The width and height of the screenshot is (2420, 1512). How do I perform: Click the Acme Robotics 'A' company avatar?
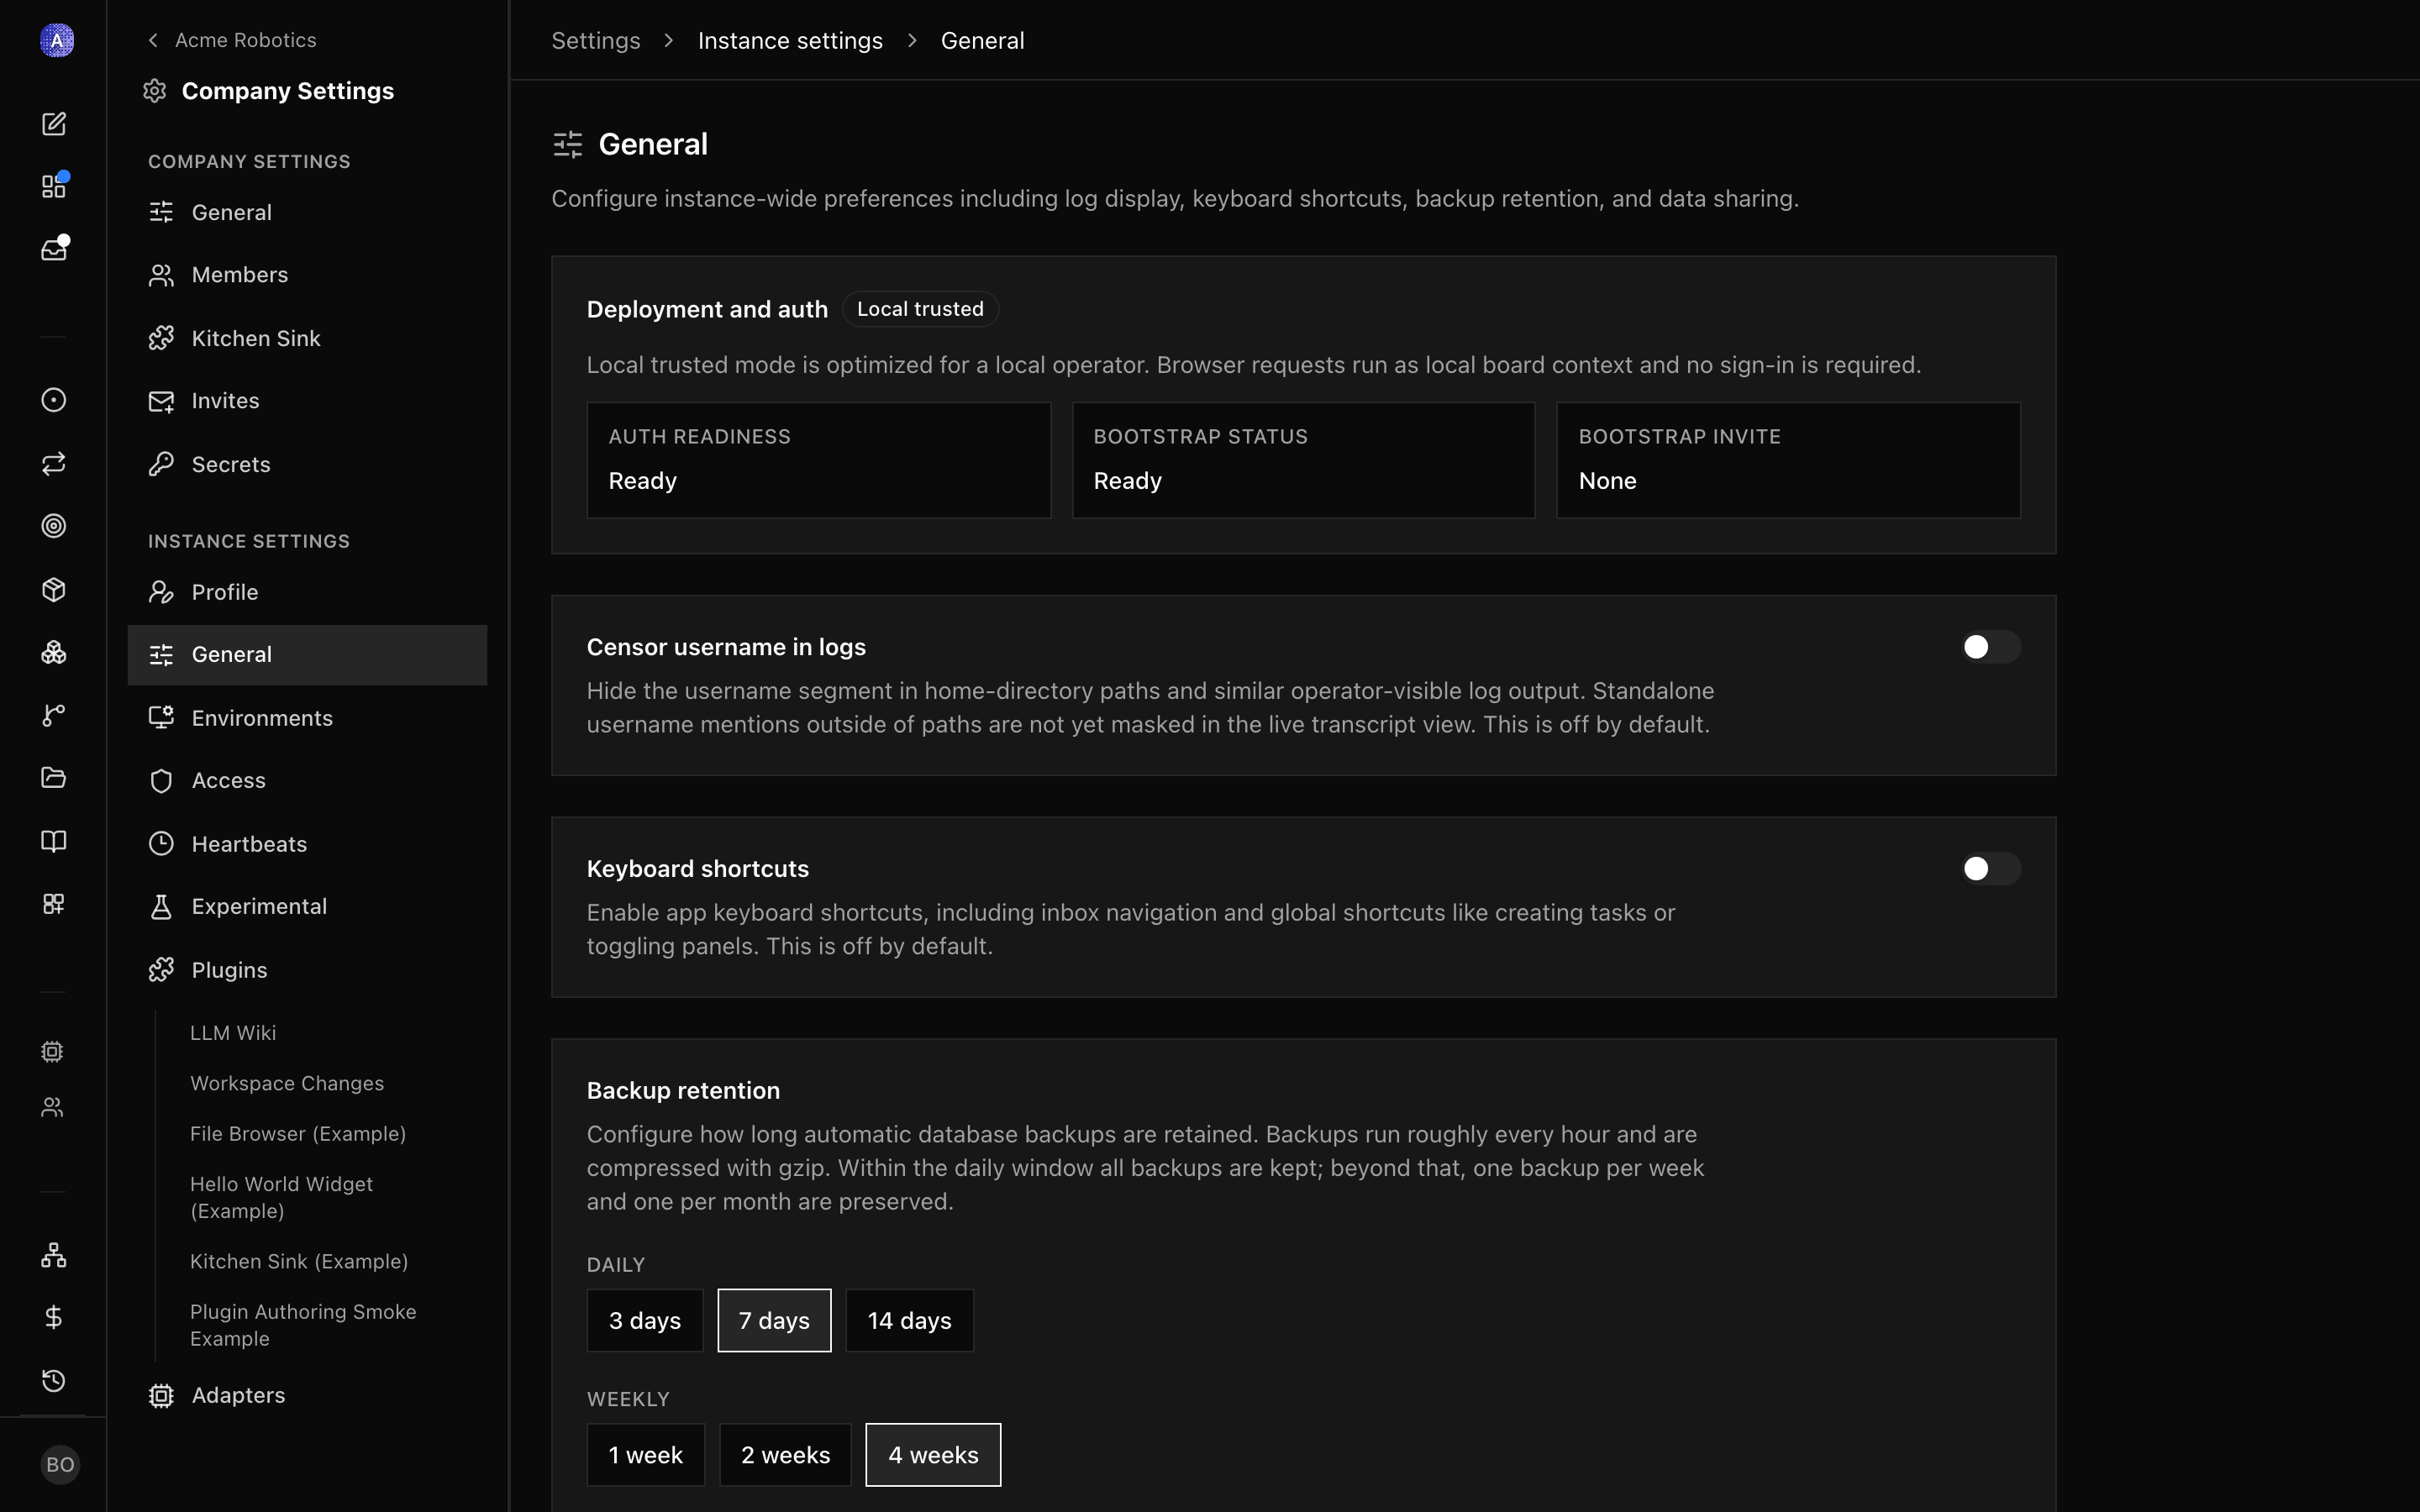pyautogui.click(x=57, y=40)
